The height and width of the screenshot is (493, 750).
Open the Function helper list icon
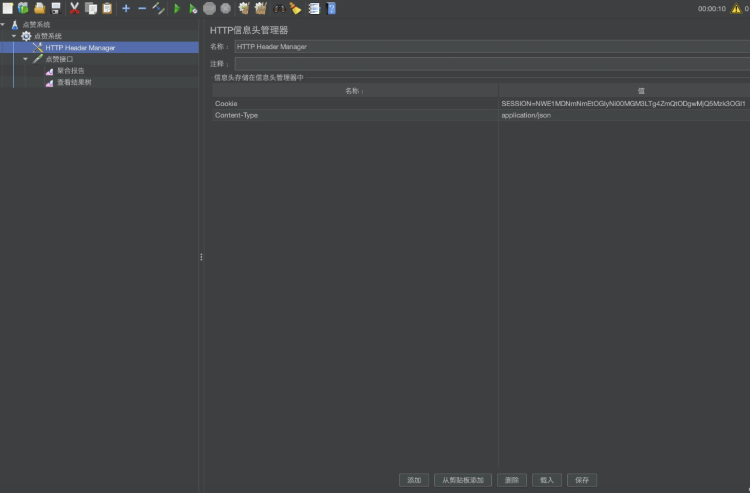pyautogui.click(x=314, y=8)
